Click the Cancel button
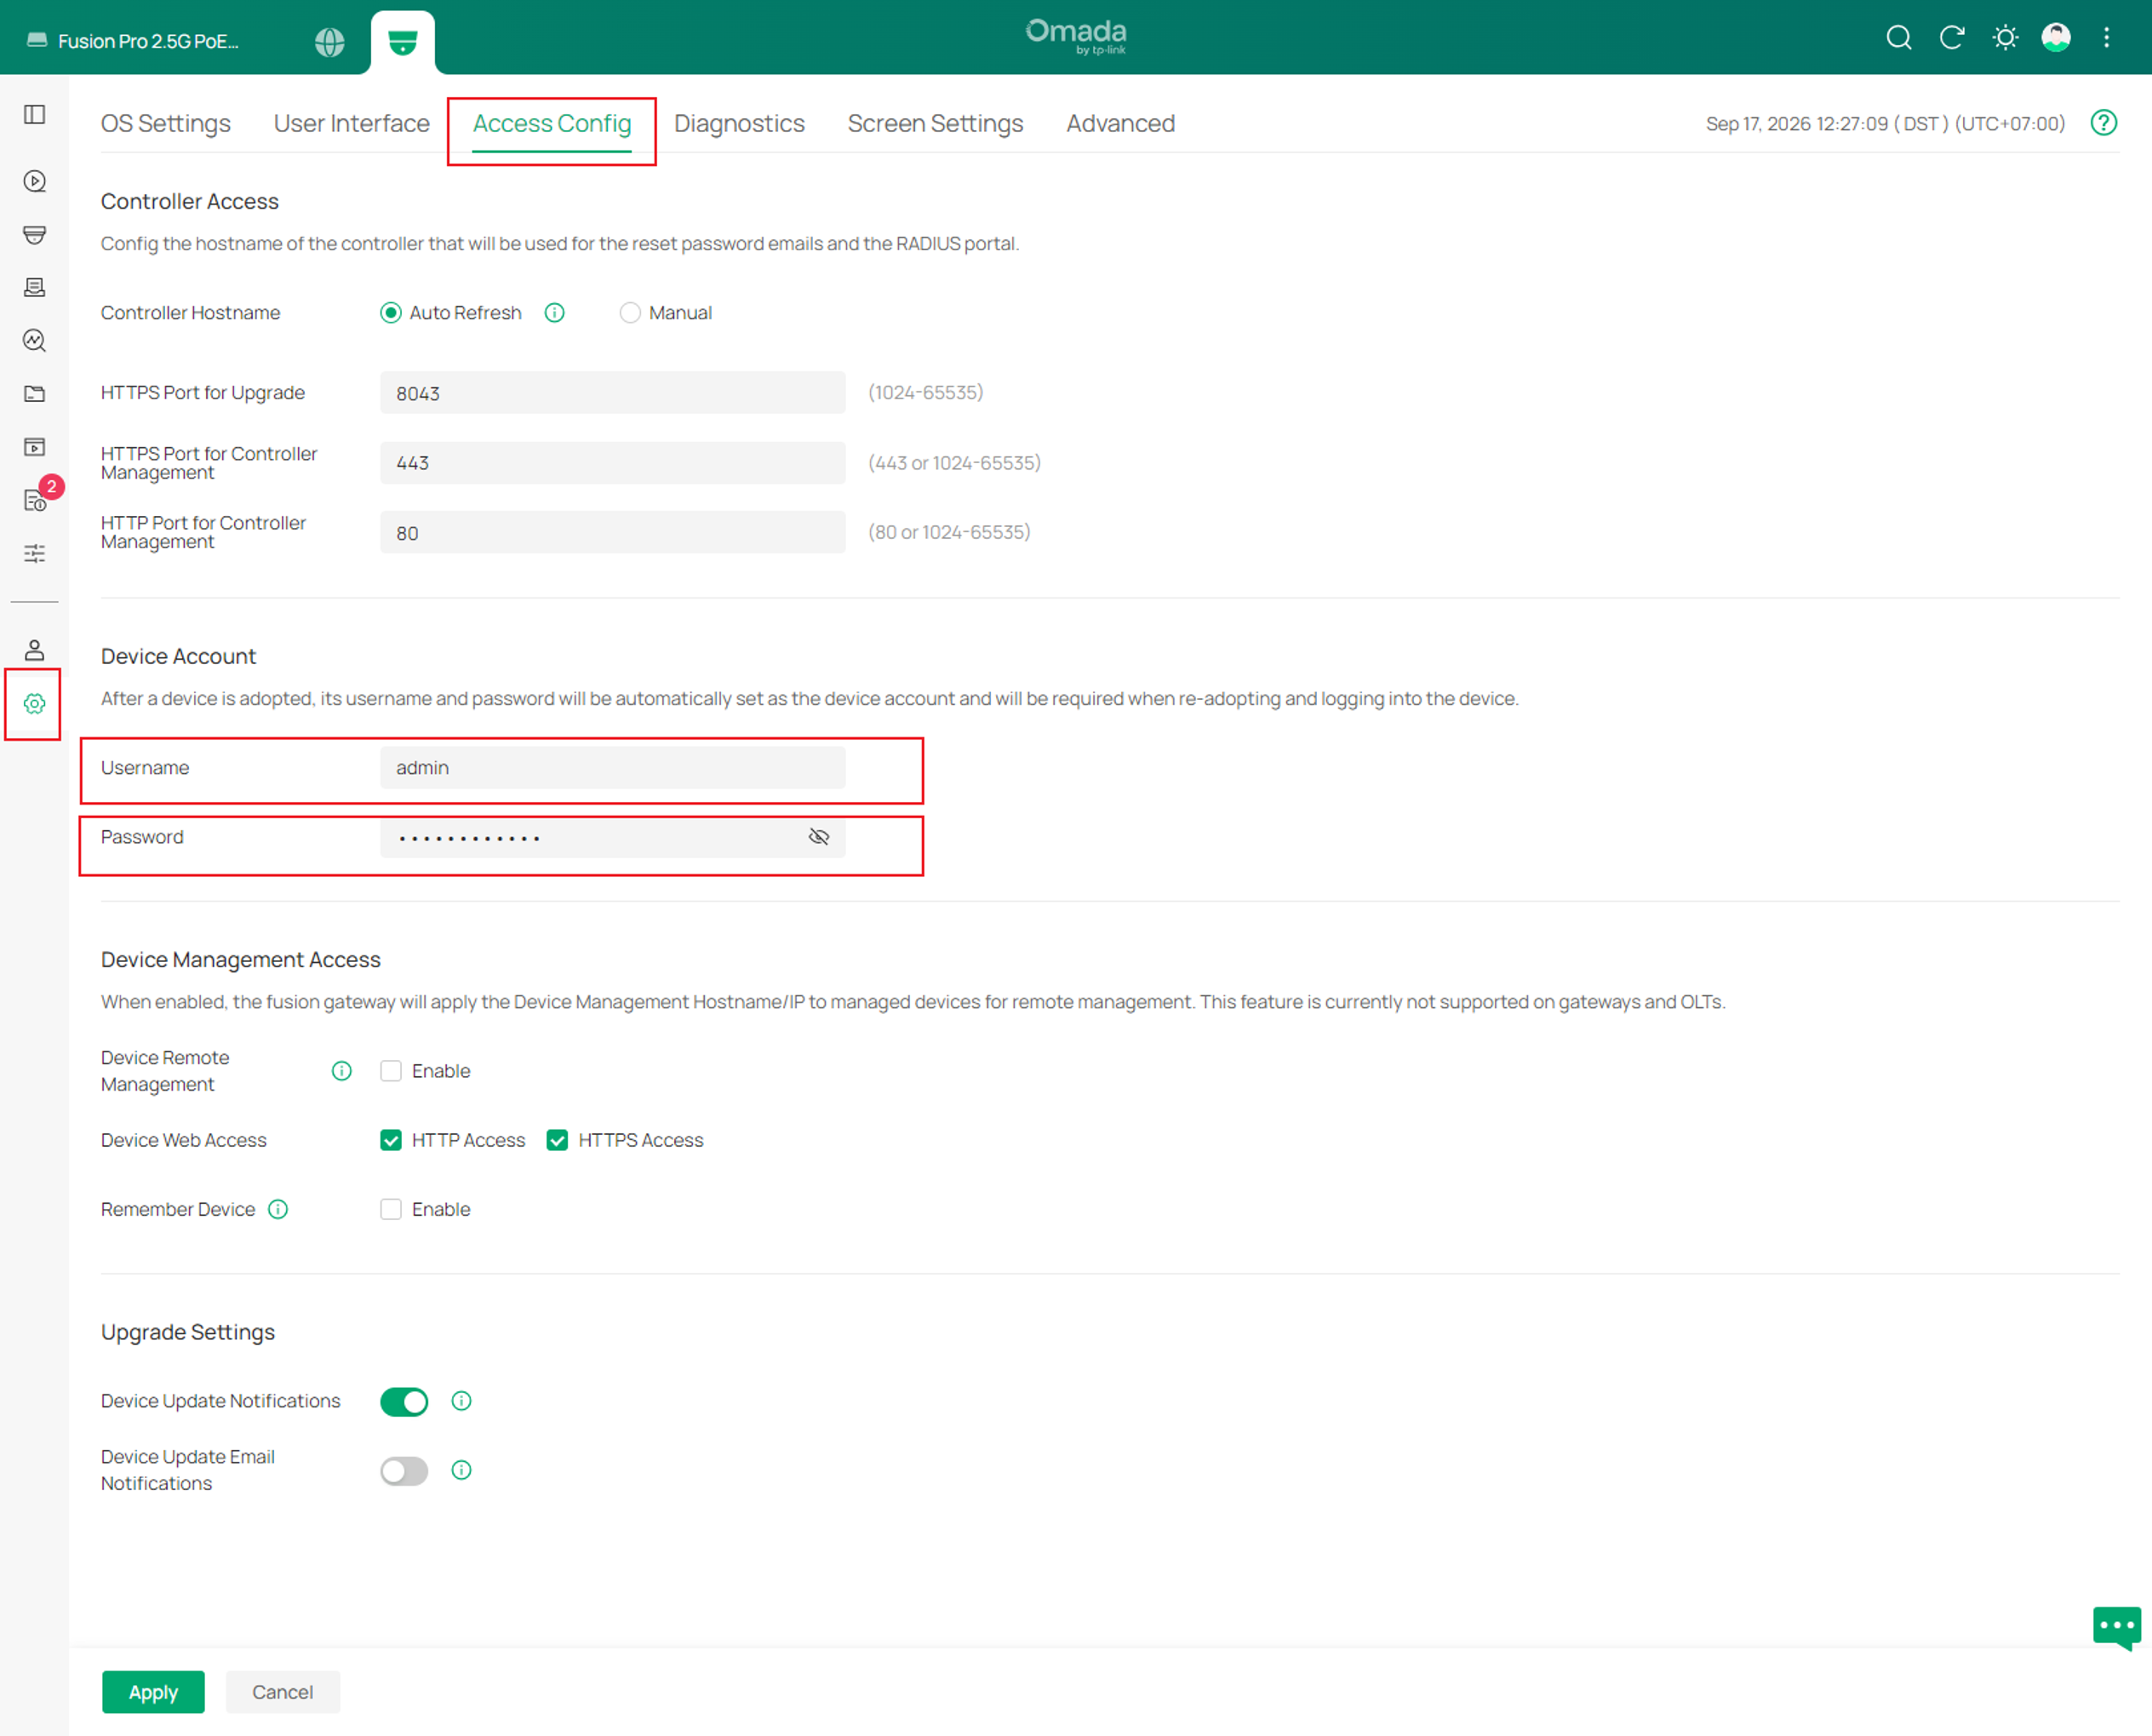The height and width of the screenshot is (1736, 2152). coord(282,1692)
